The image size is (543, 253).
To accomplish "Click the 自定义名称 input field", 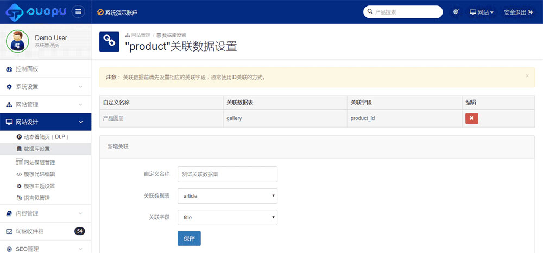I will click(228, 174).
